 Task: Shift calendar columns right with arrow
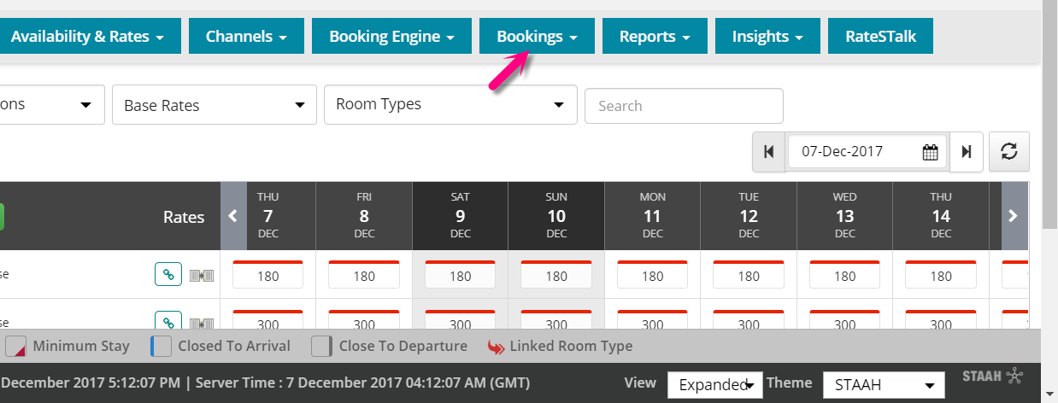click(1014, 216)
